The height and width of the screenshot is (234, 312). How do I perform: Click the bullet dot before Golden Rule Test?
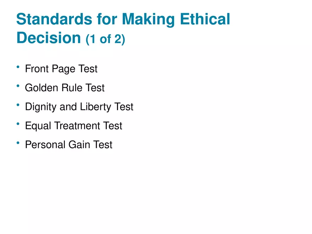coord(18,86)
